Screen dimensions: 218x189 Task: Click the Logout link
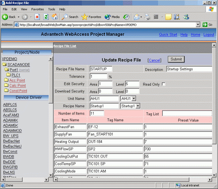[209, 35]
